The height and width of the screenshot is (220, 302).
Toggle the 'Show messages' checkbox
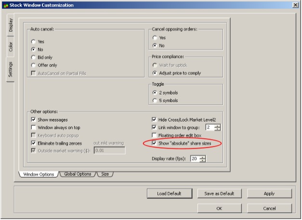coord(34,119)
